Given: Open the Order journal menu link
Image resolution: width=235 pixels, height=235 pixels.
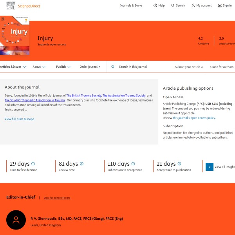Looking at the screenshot, I should point(90,67).
